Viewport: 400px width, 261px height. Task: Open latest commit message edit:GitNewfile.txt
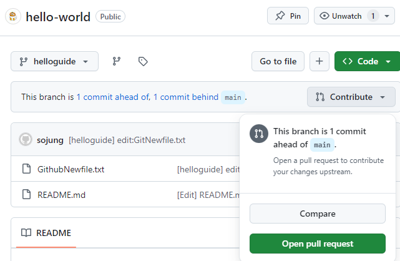click(x=127, y=140)
